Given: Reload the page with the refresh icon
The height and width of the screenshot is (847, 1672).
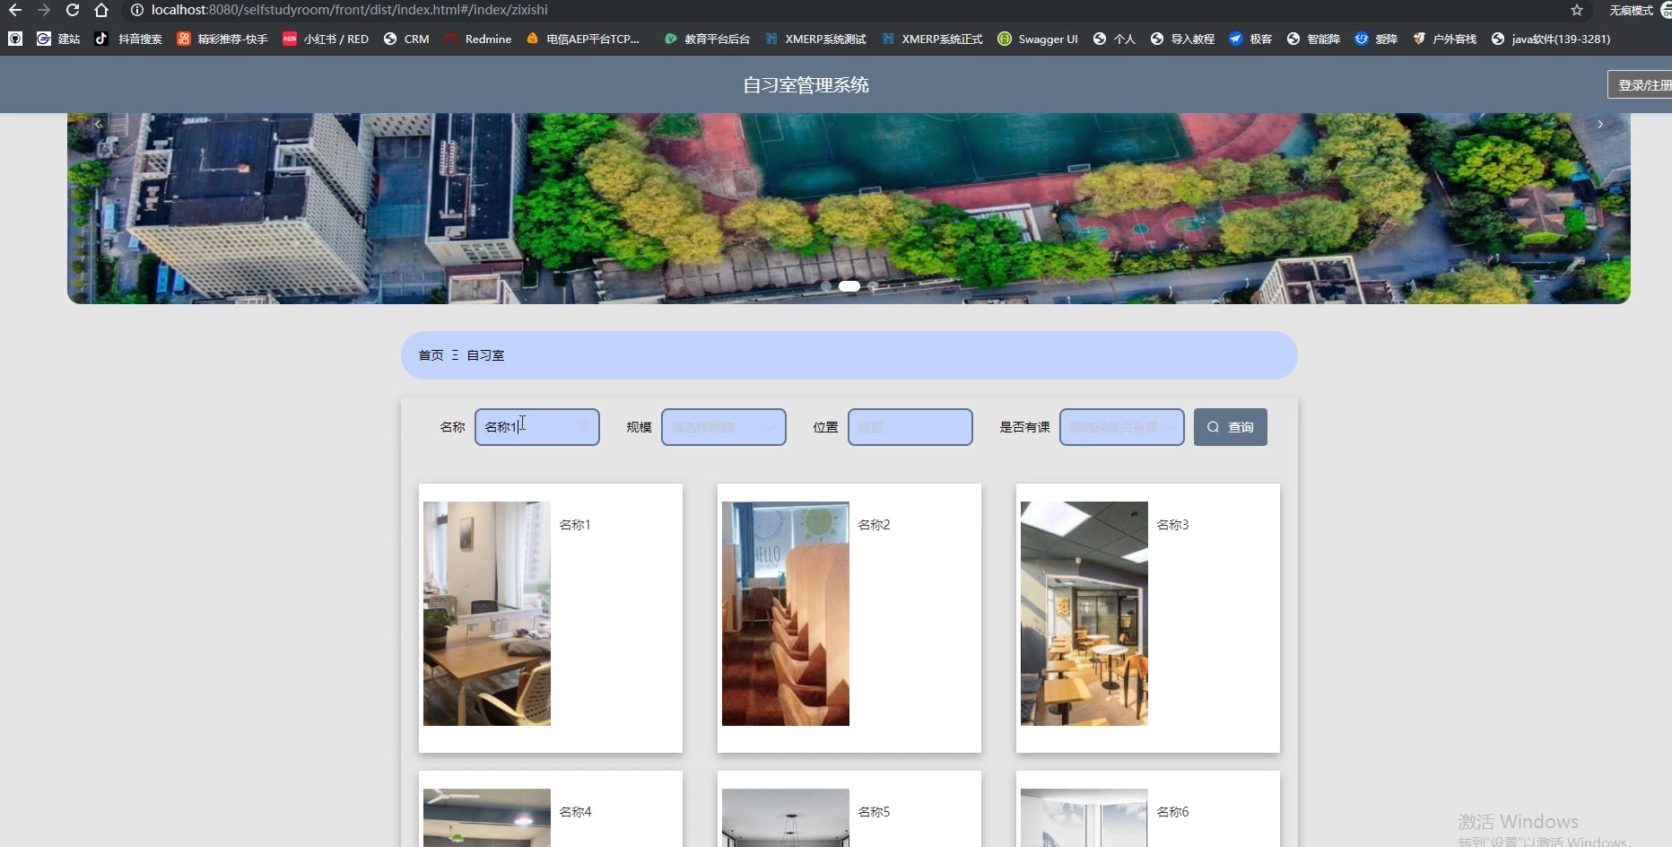Looking at the screenshot, I should 73,10.
